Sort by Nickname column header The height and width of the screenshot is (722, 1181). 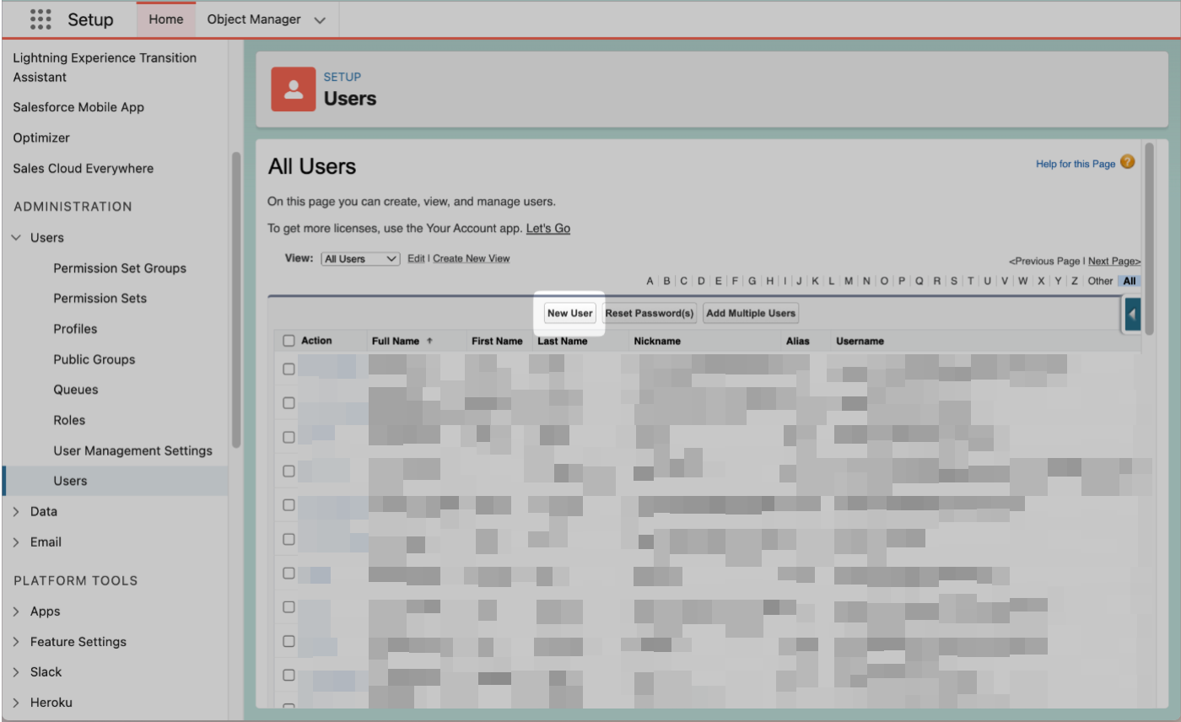tap(657, 341)
